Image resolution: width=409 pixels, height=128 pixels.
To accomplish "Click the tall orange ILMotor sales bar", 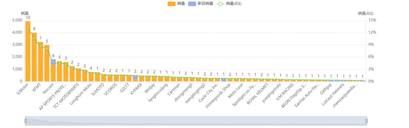I will 28,51.
